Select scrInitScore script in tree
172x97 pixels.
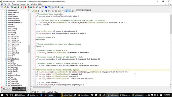pyautogui.click(x=12, y=15)
